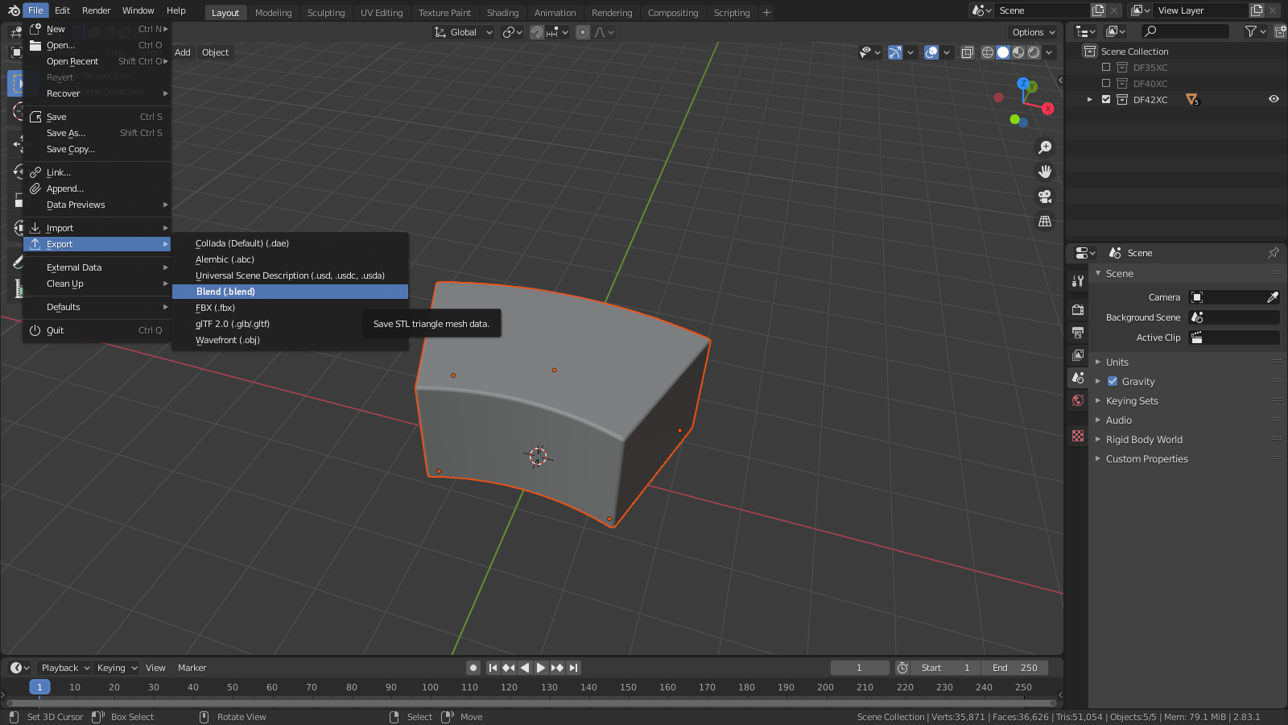Choose FBX (.fbx) export option

pyautogui.click(x=290, y=308)
